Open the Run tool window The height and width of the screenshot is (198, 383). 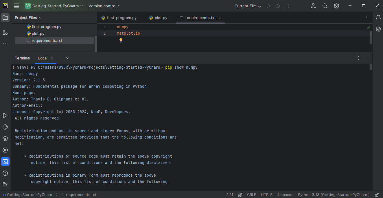click(5, 115)
